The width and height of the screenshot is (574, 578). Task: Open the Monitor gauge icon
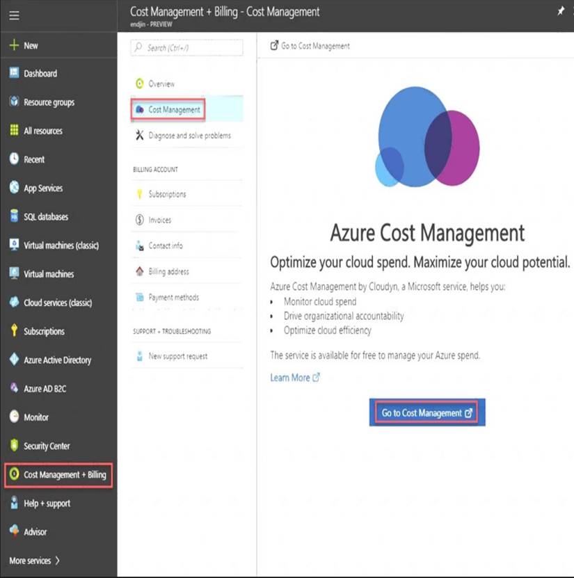coord(14,417)
